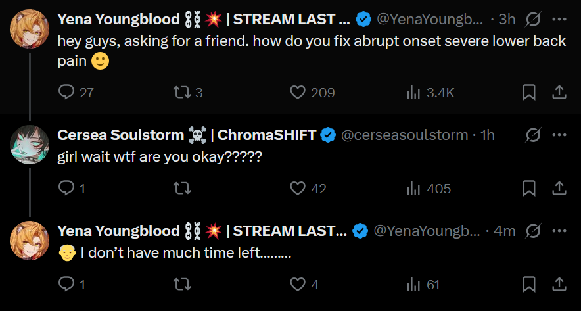Image resolution: width=581 pixels, height=311 pixels.
Task: Share Yena's back pain tweet
Action: point(559,93)
